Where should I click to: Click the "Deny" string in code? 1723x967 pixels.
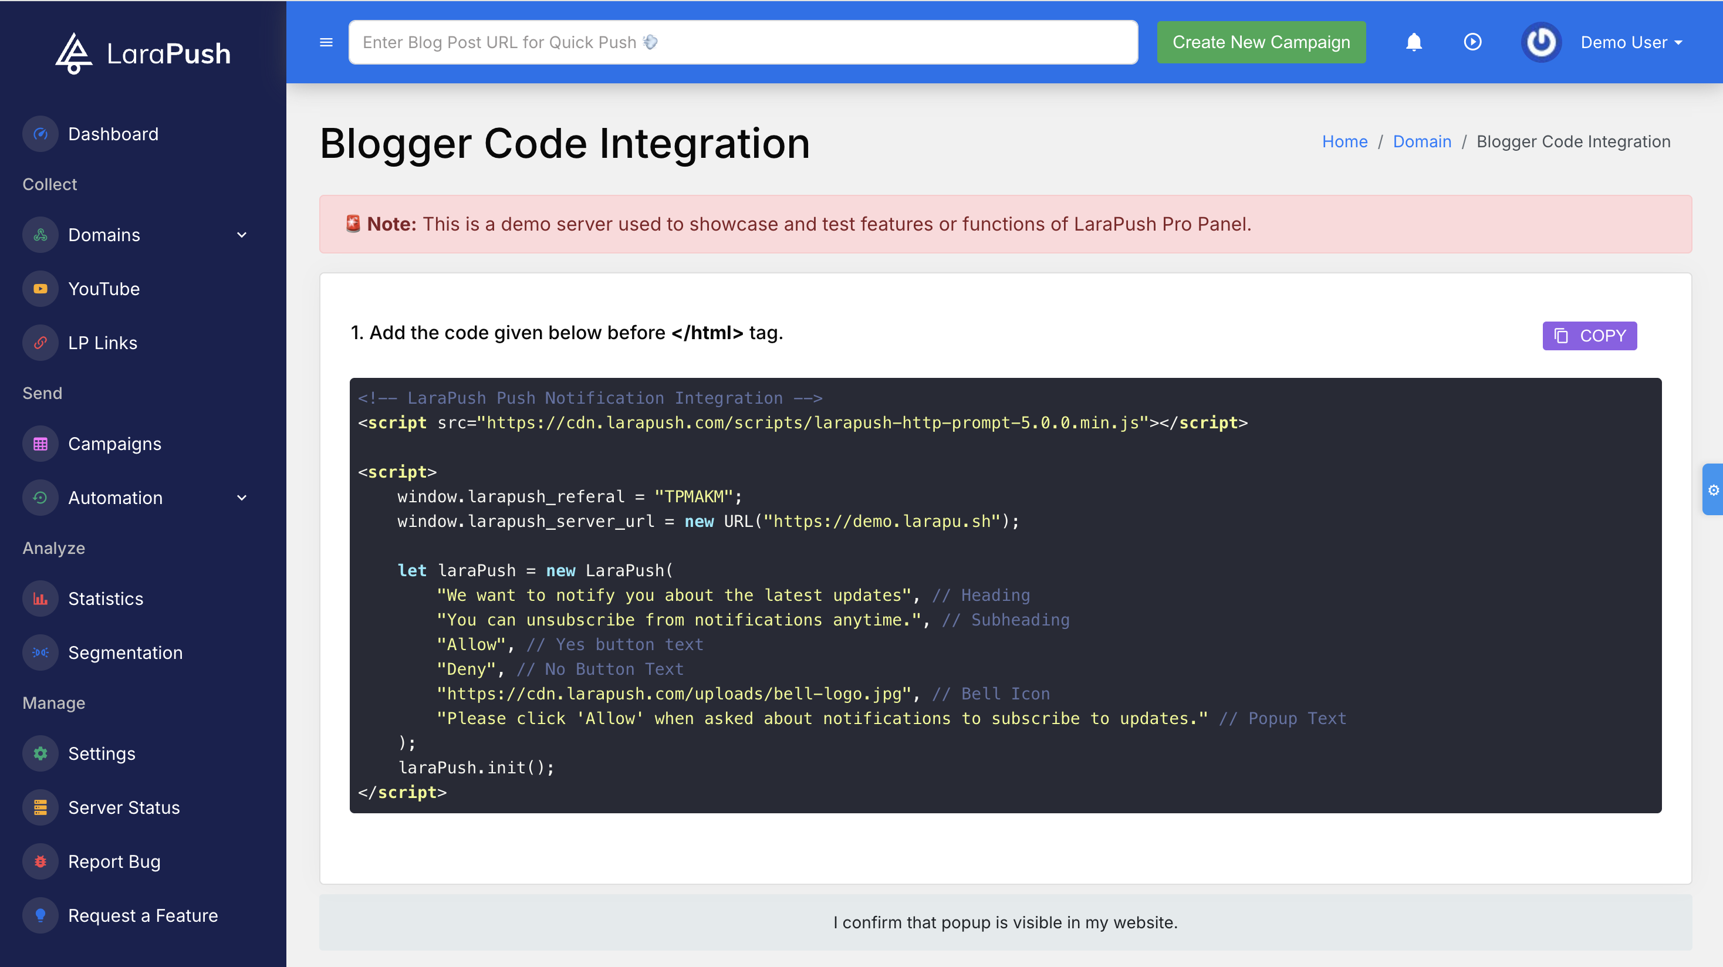pyautogui.click(x=465, y=669)
